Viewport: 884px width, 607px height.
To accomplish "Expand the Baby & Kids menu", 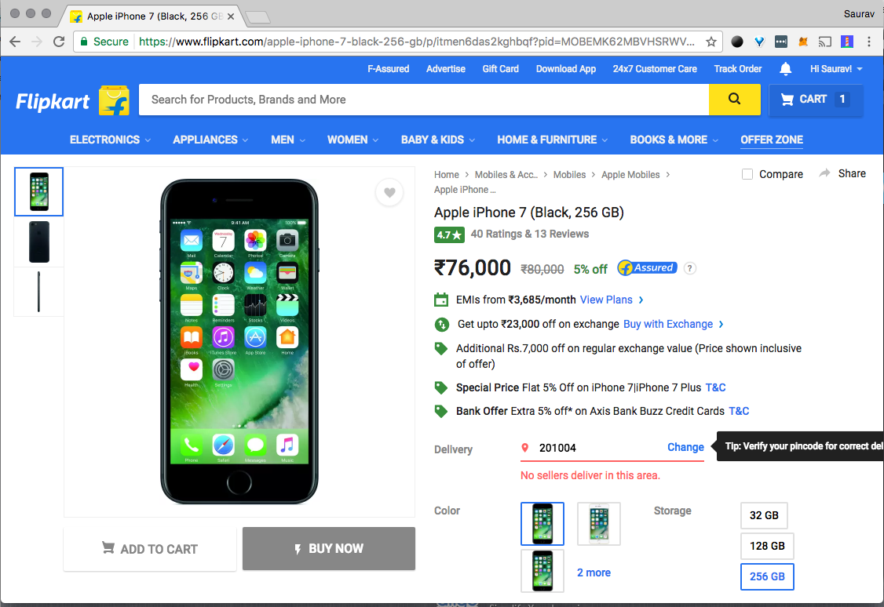I will (437, 140).
